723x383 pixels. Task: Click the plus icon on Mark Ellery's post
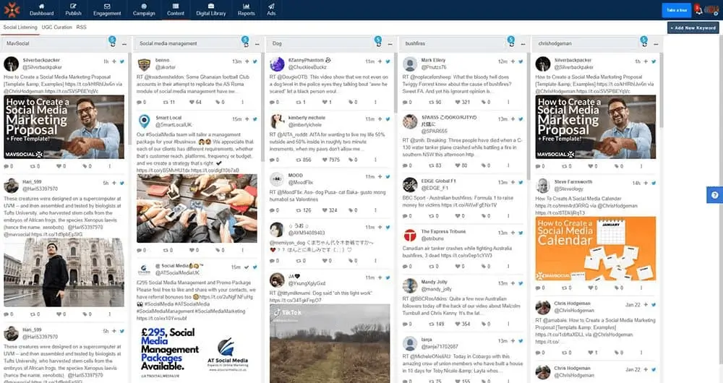tap(513, 61)
